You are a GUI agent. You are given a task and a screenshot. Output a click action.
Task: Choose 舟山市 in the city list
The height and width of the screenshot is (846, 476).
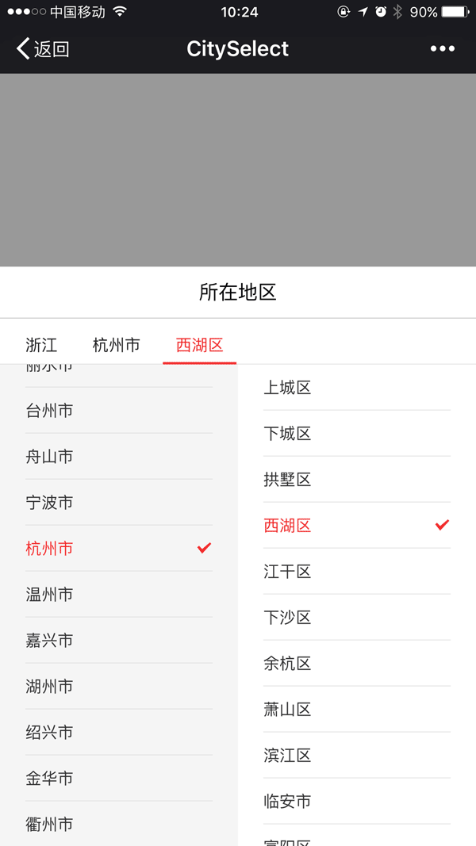[x=119, y=457]
